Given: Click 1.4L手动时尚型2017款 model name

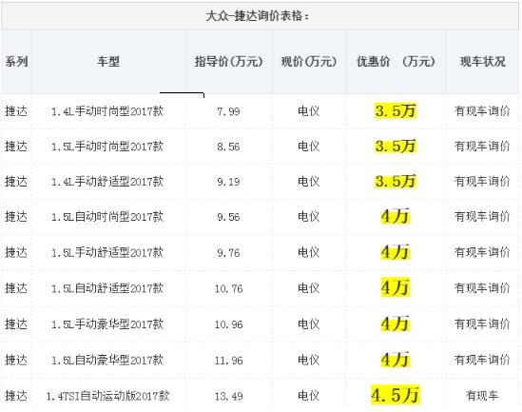Looking at the screenshot, I should pyautogui.click(x=107, y=111).
